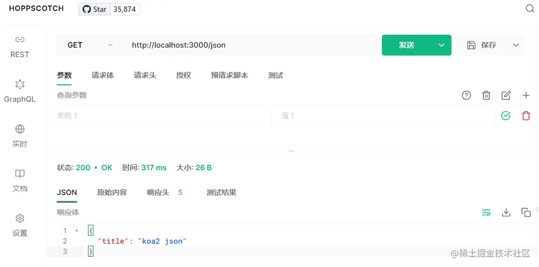Image resolution: width=539 pixels, height=267 pixels.
Task: Toggle the green check on parameter 1
Action: point(506,116)
